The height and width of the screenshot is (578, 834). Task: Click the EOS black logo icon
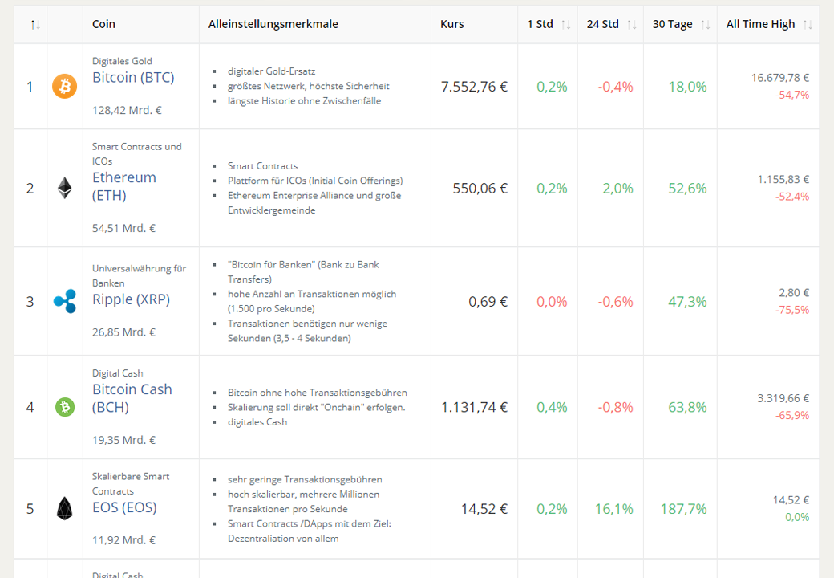(x=64, y=509)
